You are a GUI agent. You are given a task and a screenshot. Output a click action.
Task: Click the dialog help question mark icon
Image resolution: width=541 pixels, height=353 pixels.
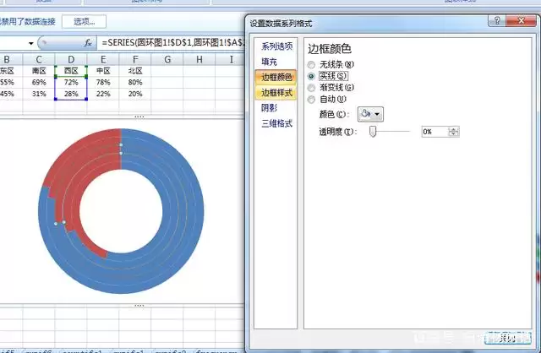497,20
